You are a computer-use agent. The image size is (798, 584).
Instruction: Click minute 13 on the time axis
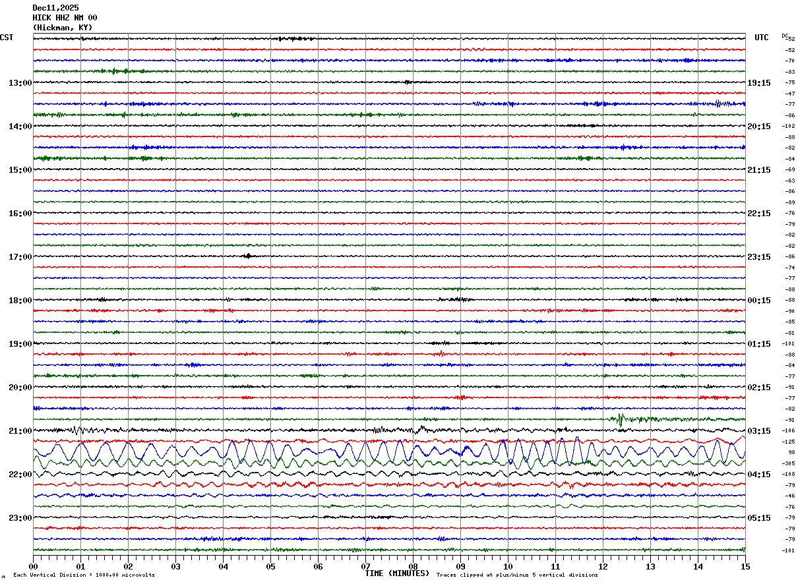650,566
